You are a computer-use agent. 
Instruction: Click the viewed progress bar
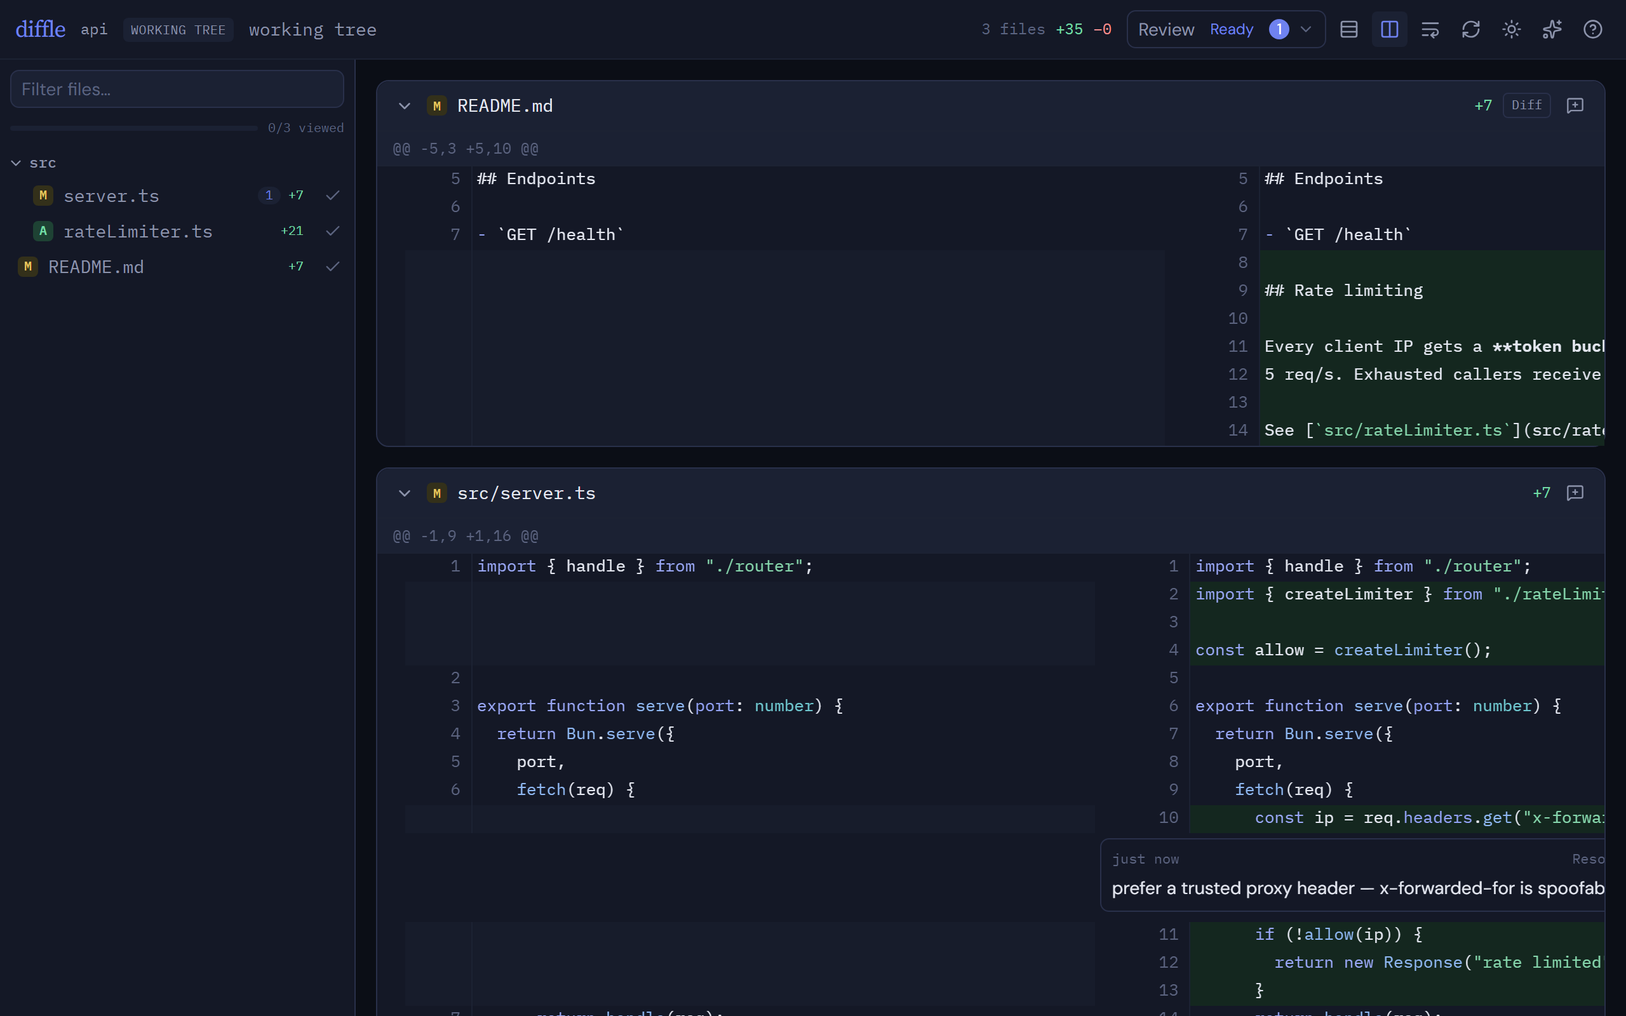134,128
